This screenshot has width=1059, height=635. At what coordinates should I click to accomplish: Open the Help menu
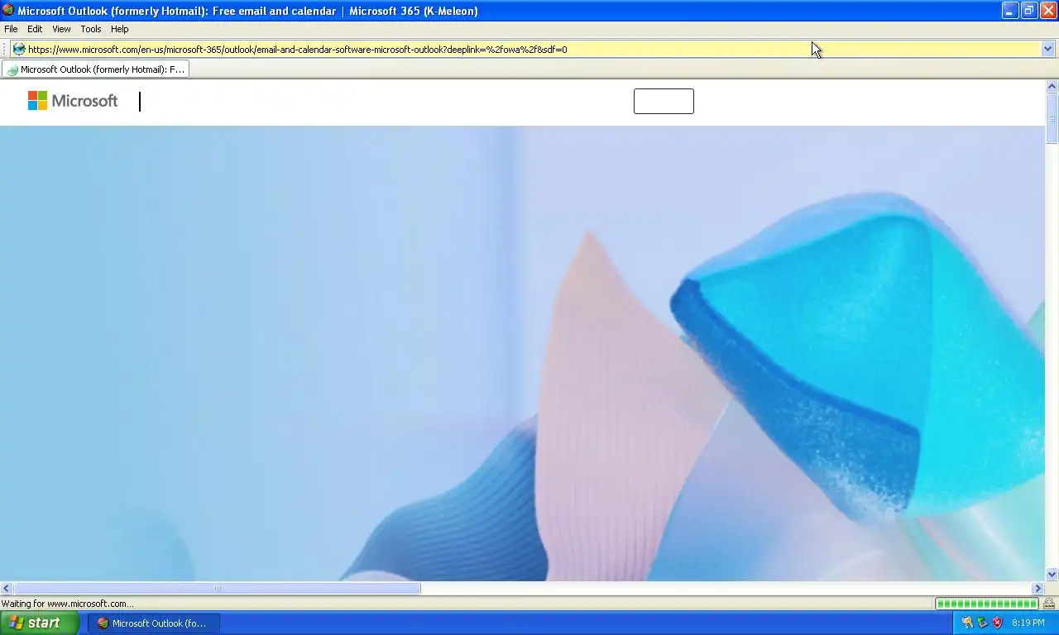pos(120,29)
